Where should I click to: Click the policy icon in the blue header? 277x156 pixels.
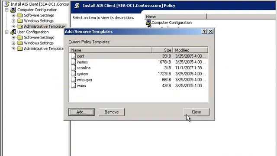click(77, 6)
